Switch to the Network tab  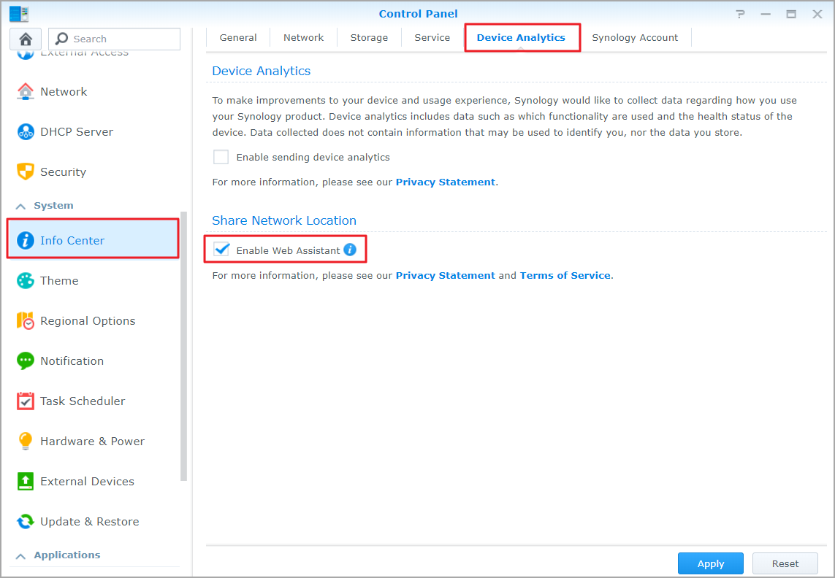click(x=304, y=38)
